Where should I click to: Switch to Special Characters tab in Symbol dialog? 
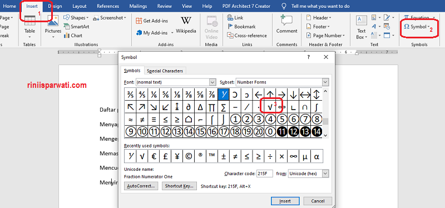pyautogui.click(x=165, y=71)
